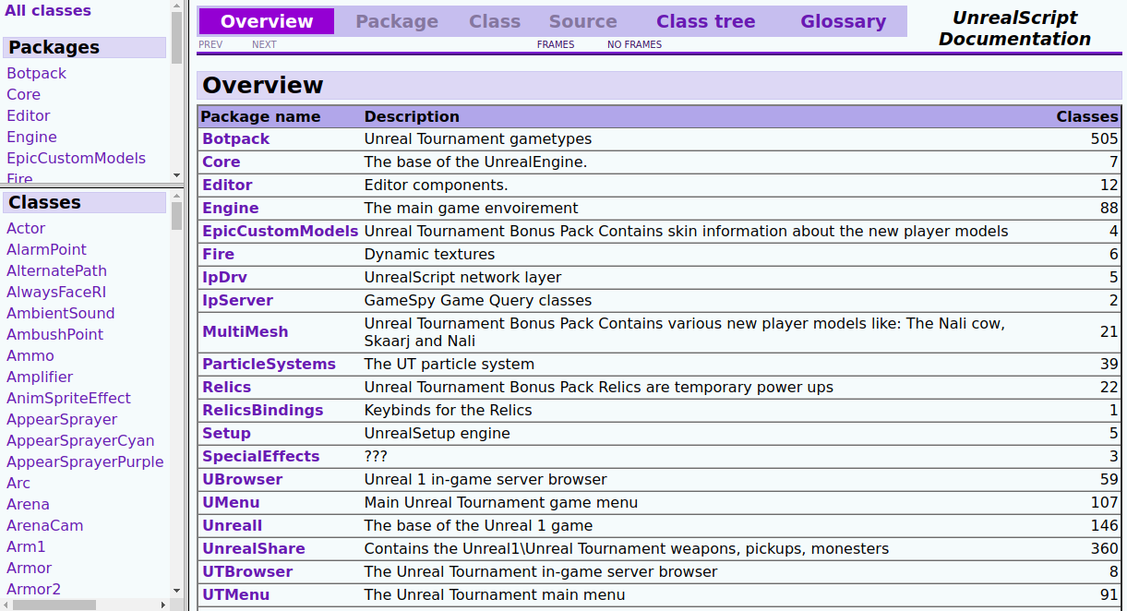Switch to the Source tab
The height and width of the screenshot is (611, 1127).
[x=582, y=21]
